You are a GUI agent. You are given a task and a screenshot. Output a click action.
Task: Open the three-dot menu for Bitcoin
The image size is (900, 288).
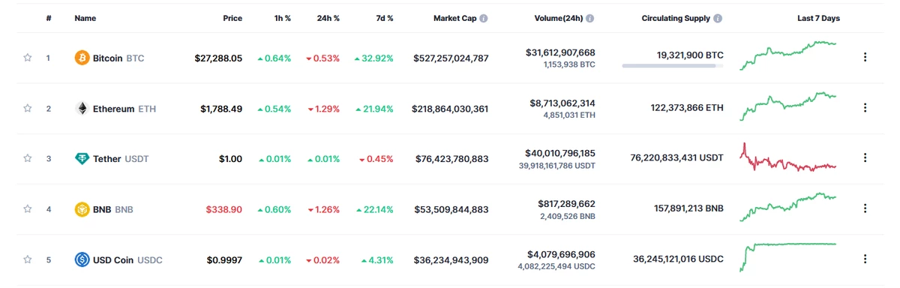pyautogui.click(x=865, y=57)
